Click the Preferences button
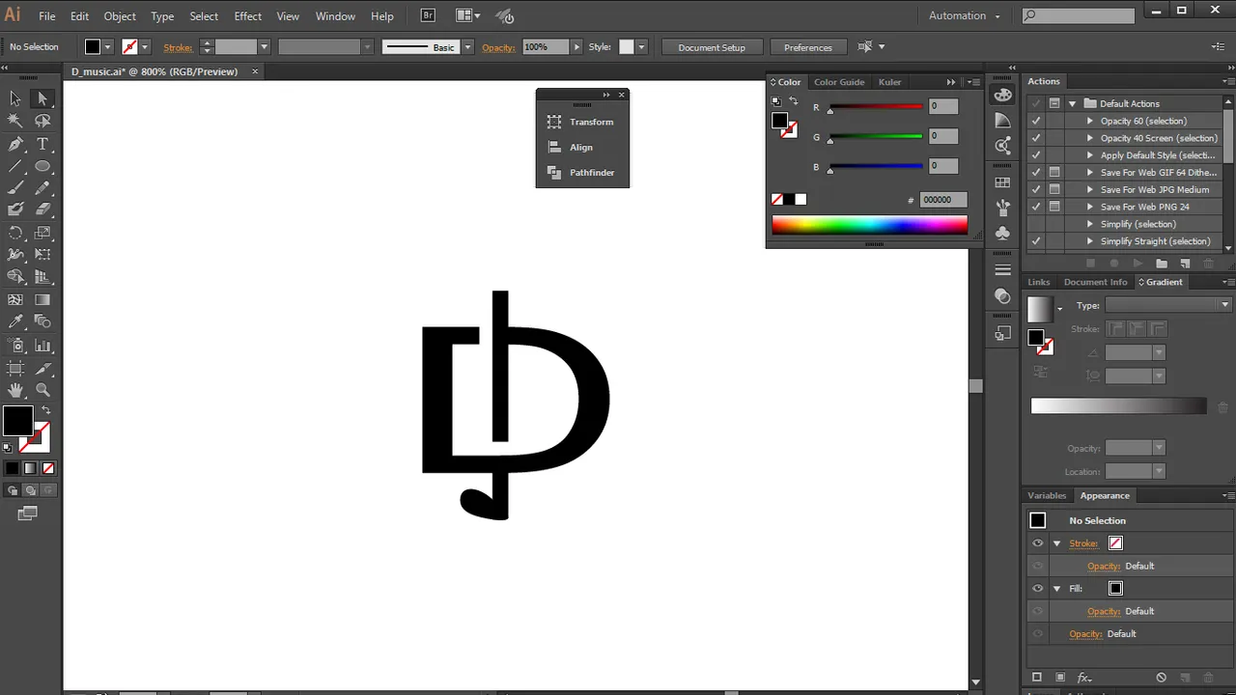This screenshot has width=1236, height=695. [808, 47]
